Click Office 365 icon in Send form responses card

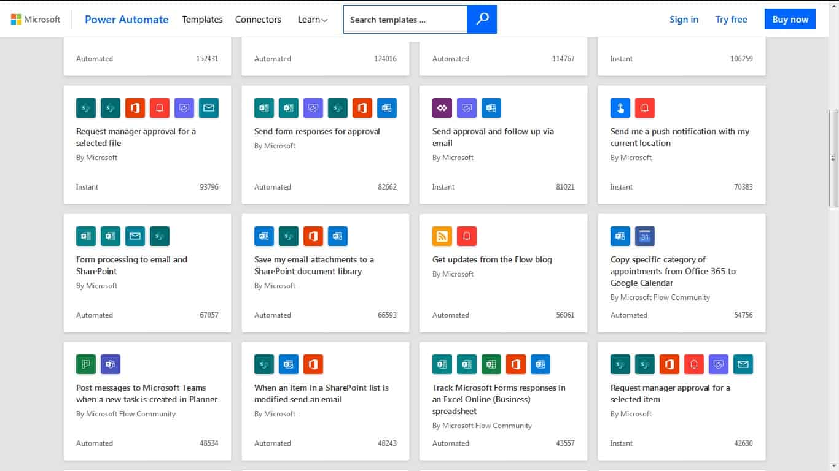coord(362,108)
